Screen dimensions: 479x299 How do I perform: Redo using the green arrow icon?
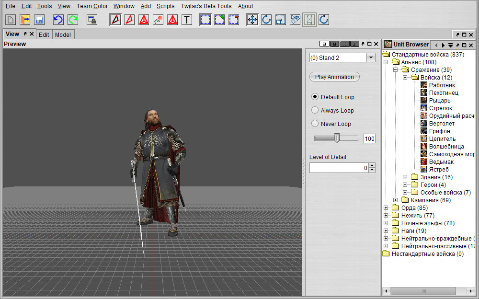(x=73, y=20)
